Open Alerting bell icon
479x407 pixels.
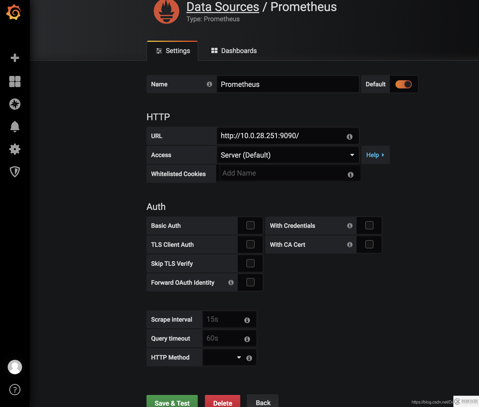click(x=15, y=127)
